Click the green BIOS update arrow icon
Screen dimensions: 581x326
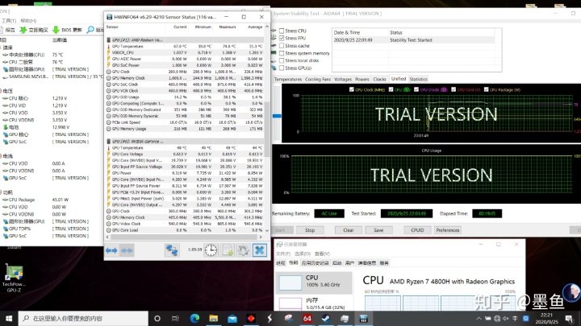coord(56,30)
